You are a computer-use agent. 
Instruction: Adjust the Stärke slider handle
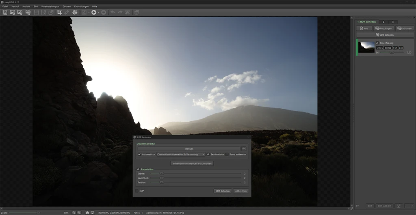(162, 173)
